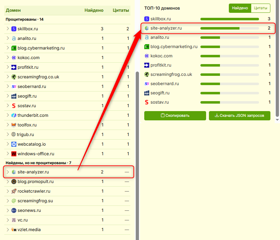Open analito.ru in ТОП-10 list
Viewport: 280px width, 240px height.
(x=160, y=37)
